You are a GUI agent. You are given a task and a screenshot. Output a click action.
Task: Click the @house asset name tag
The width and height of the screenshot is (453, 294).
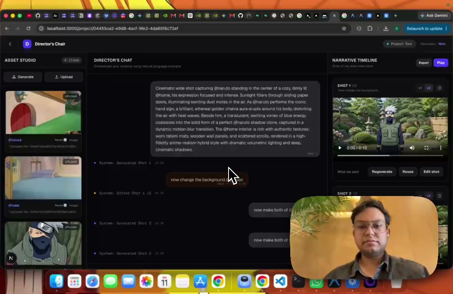(15, 140)
